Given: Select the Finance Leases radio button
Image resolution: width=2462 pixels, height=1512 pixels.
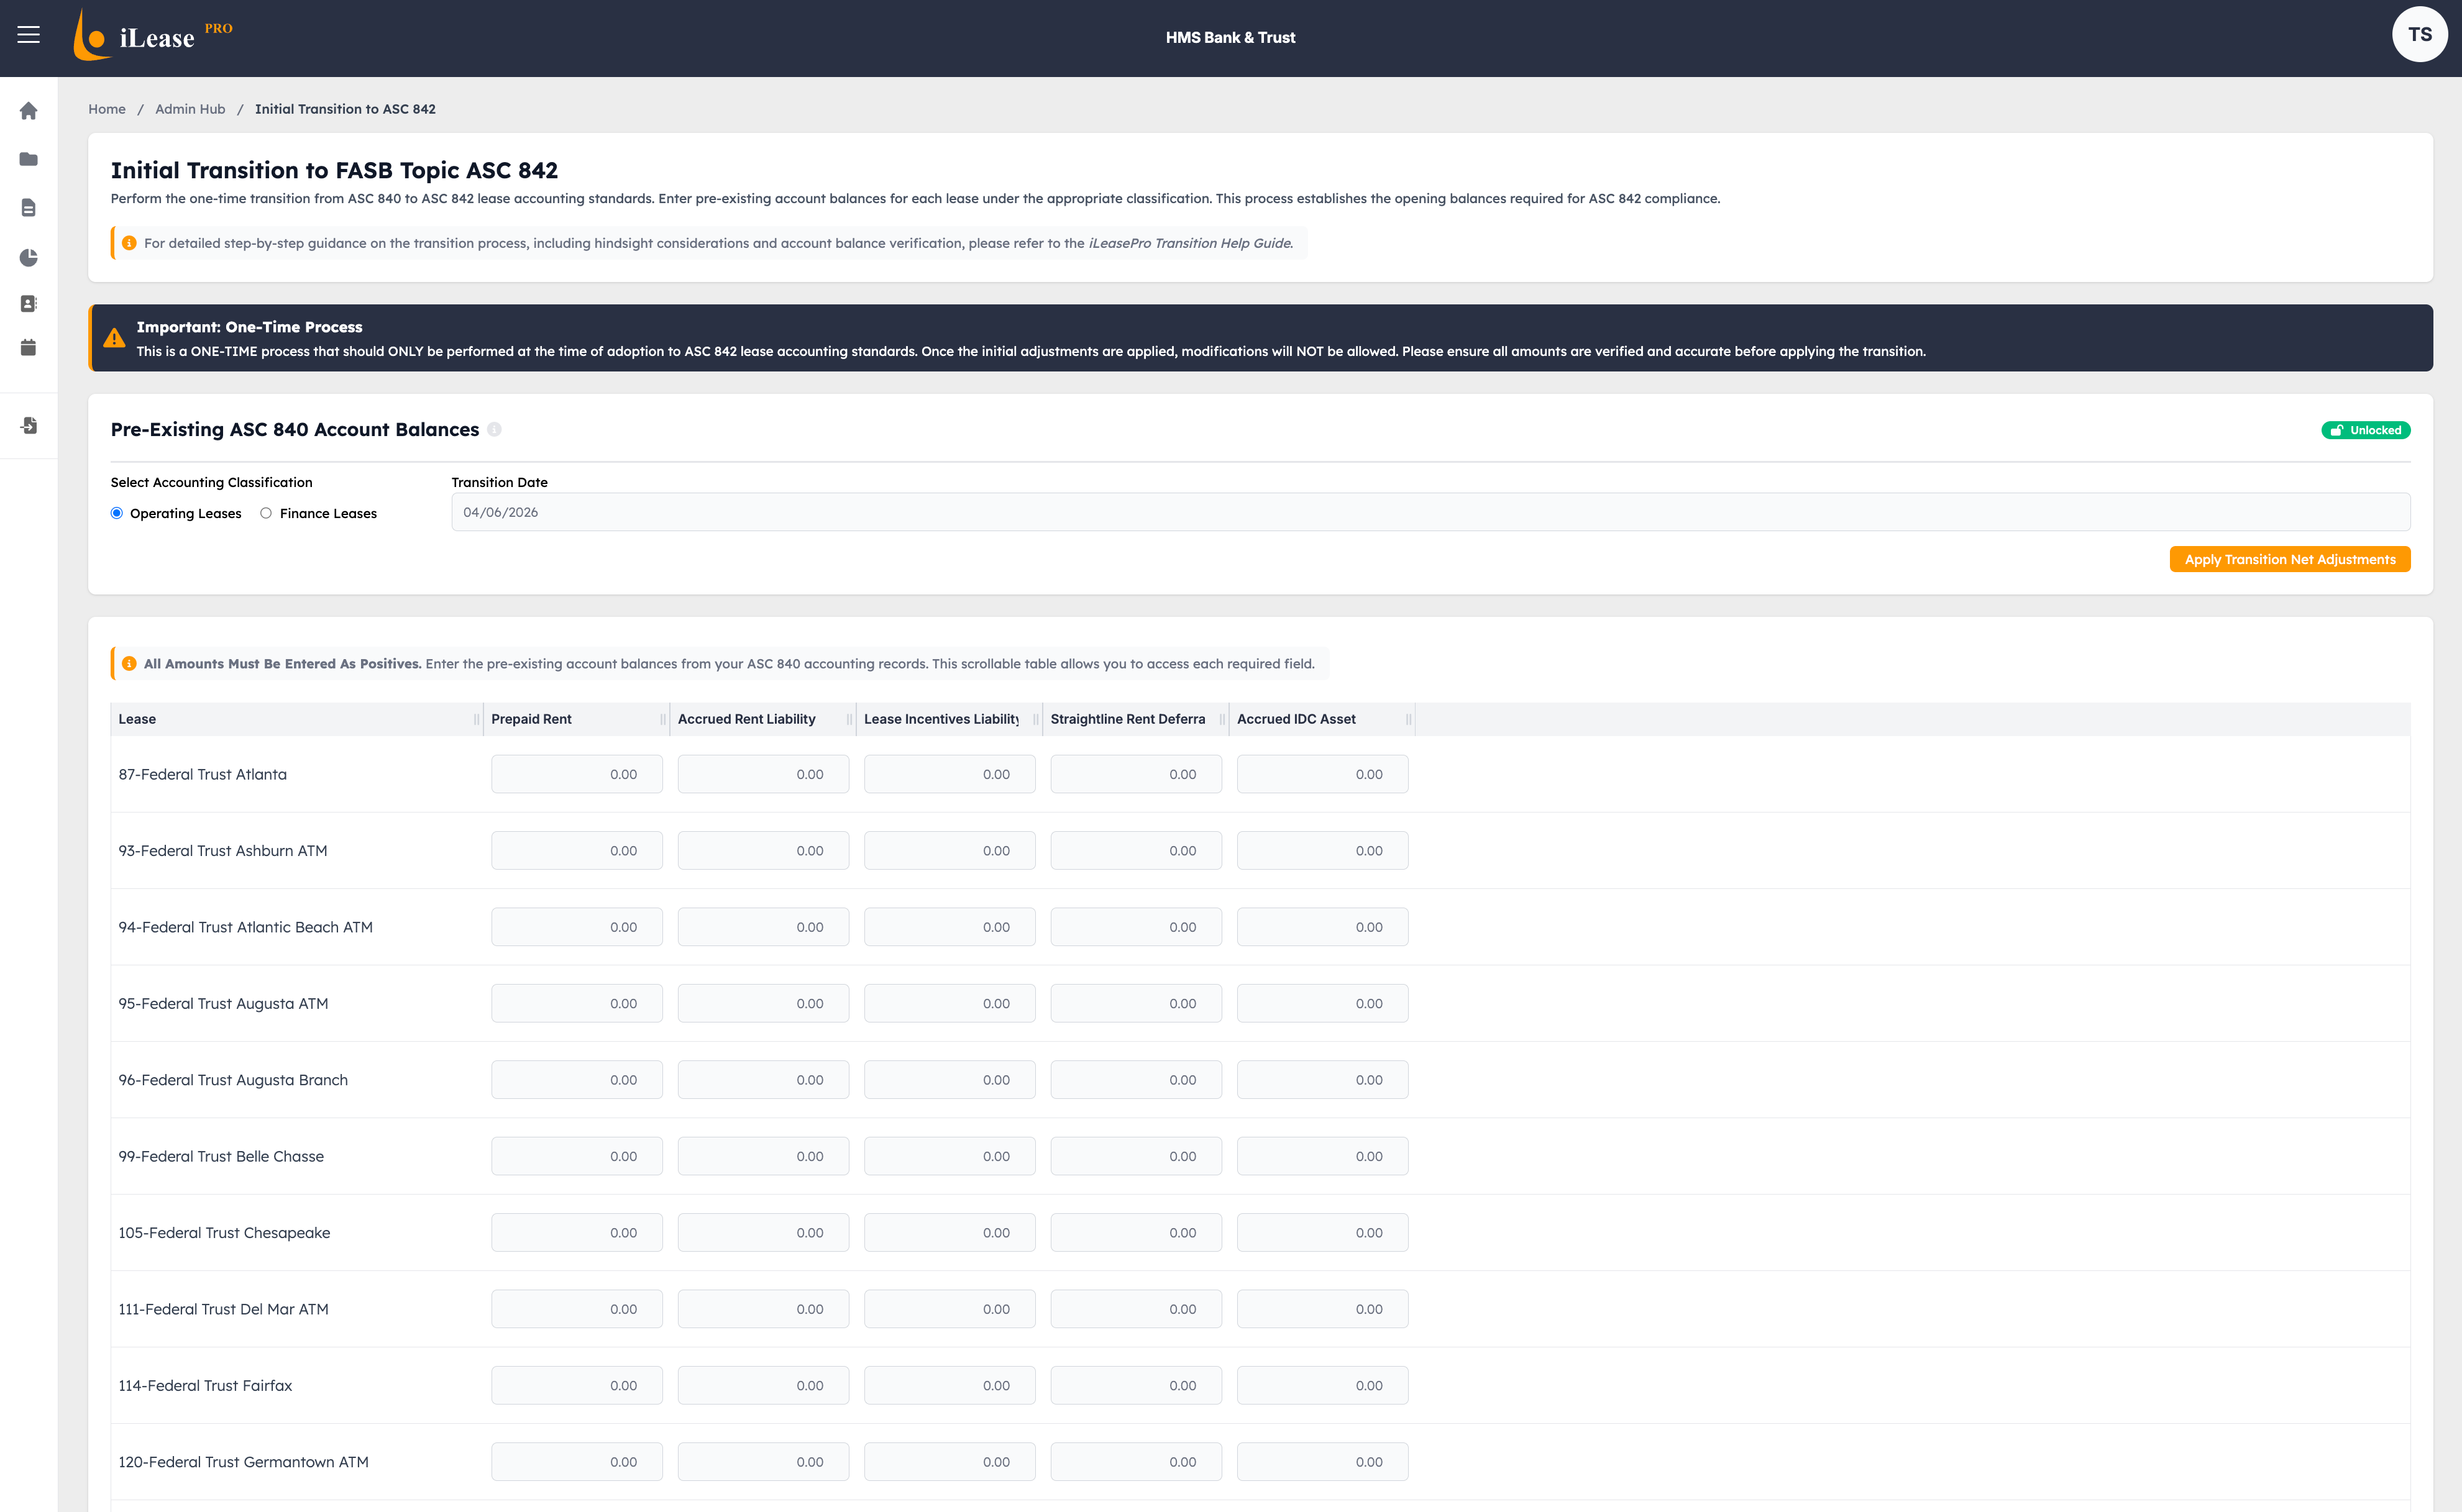Looking at the screenshot, I should click(266, 513).
